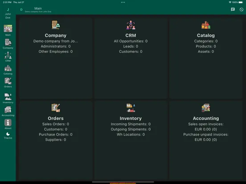This screenshot has height=184, width=246.
Task: Open the Orders card title
Action: pyautogui.click(x=56, y=118)
